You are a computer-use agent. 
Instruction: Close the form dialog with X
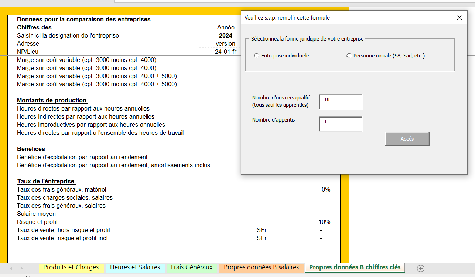click(x=459, y=18)
